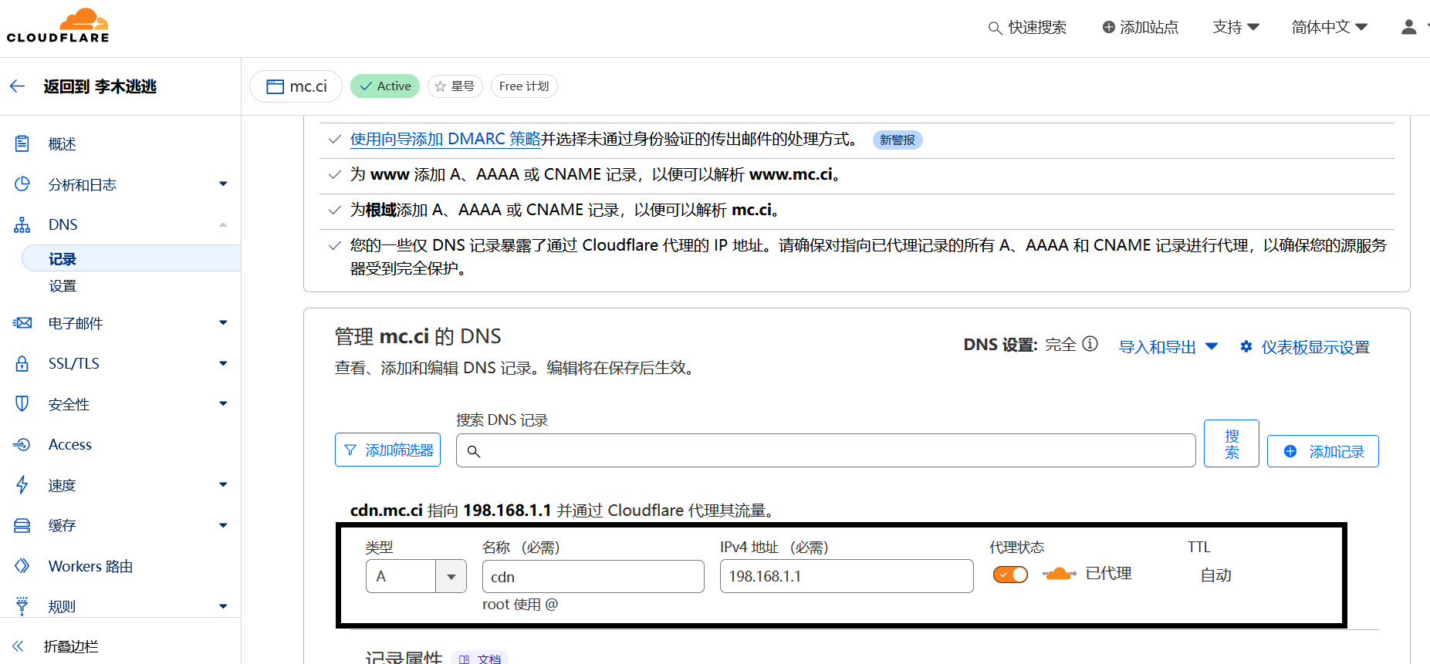Open the 简体中文 language dropdown
Viewport: 1430px width, 664px height.
(x=1329, y=27)
